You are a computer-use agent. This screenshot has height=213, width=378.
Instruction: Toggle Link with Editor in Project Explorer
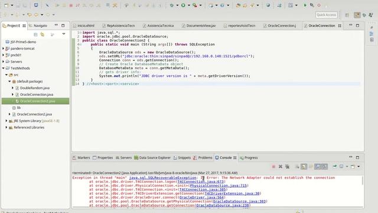43,34
